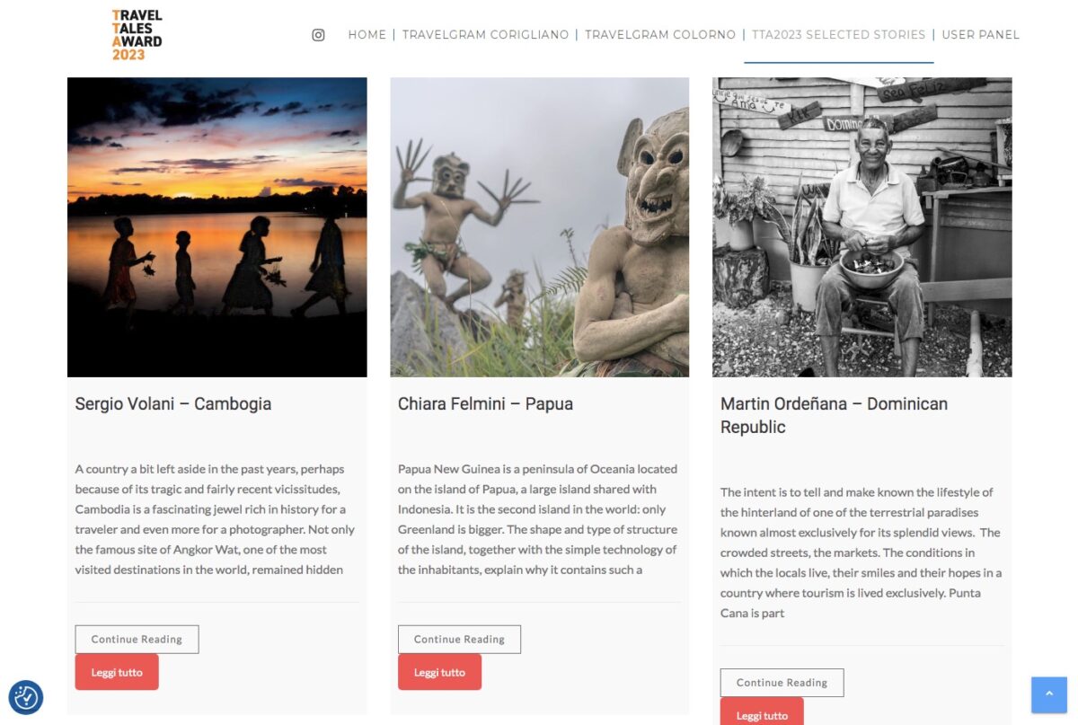Image resolution: width=1078 pixels, height=725 pixels.
Task: Click Leggi tutto under Cambogia story
Action: tap(117, 672)
